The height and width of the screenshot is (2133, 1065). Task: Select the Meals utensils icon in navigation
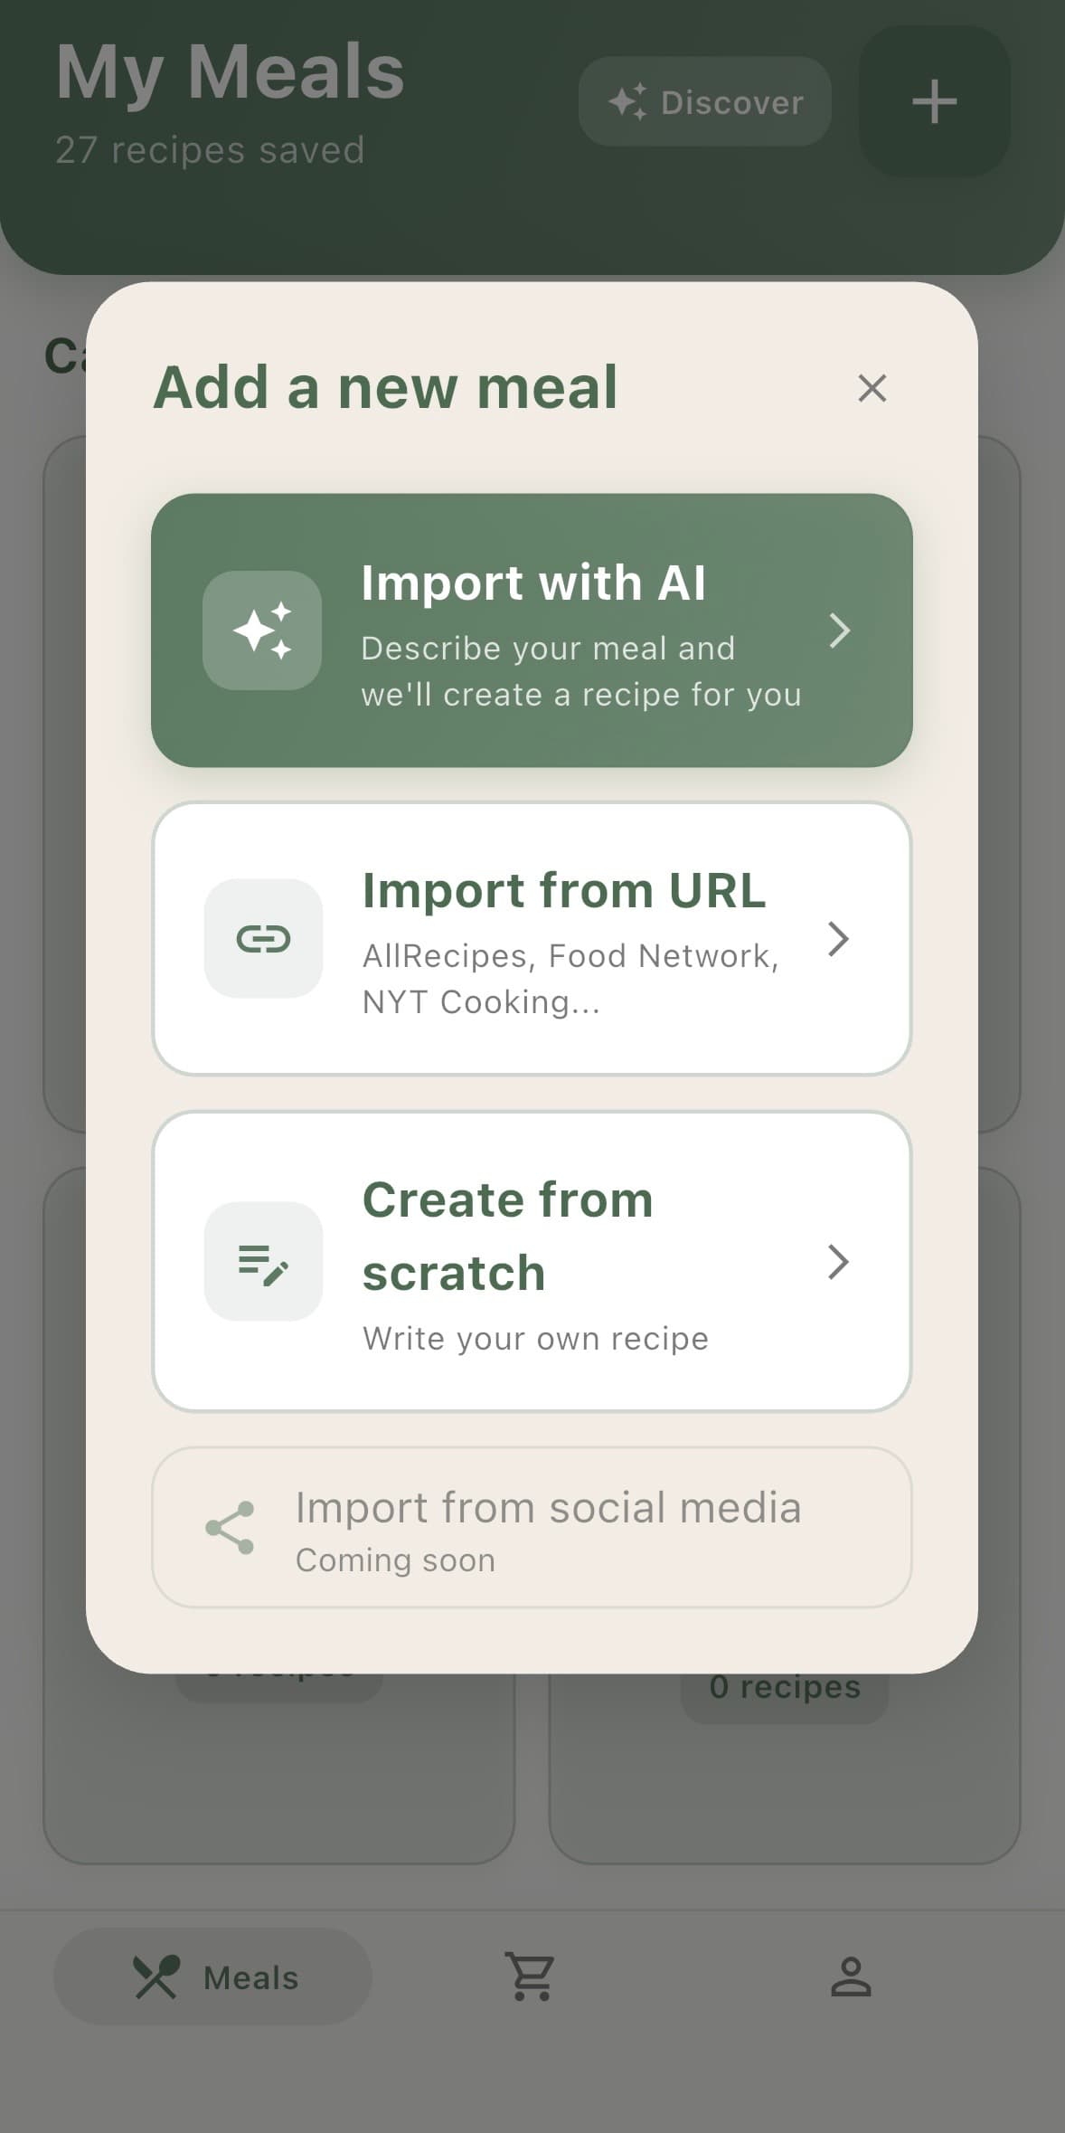159,1977
